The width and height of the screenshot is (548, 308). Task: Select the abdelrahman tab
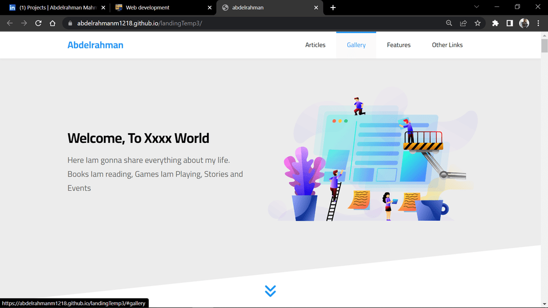(x=270, y=7)
